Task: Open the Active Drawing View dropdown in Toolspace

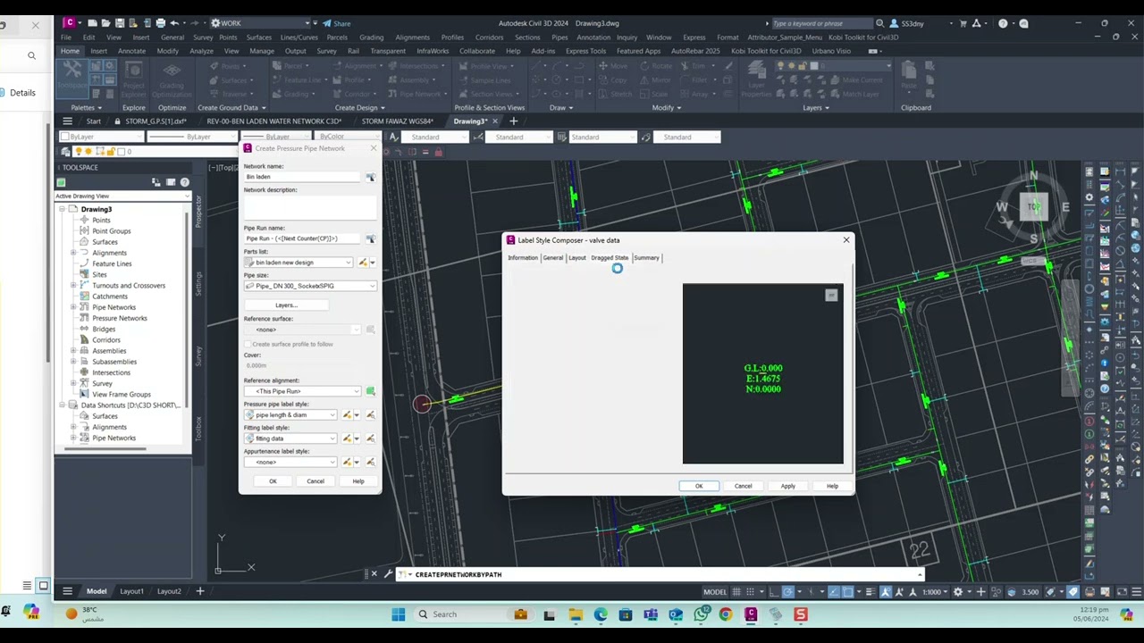Action: (x=122, y=196)
